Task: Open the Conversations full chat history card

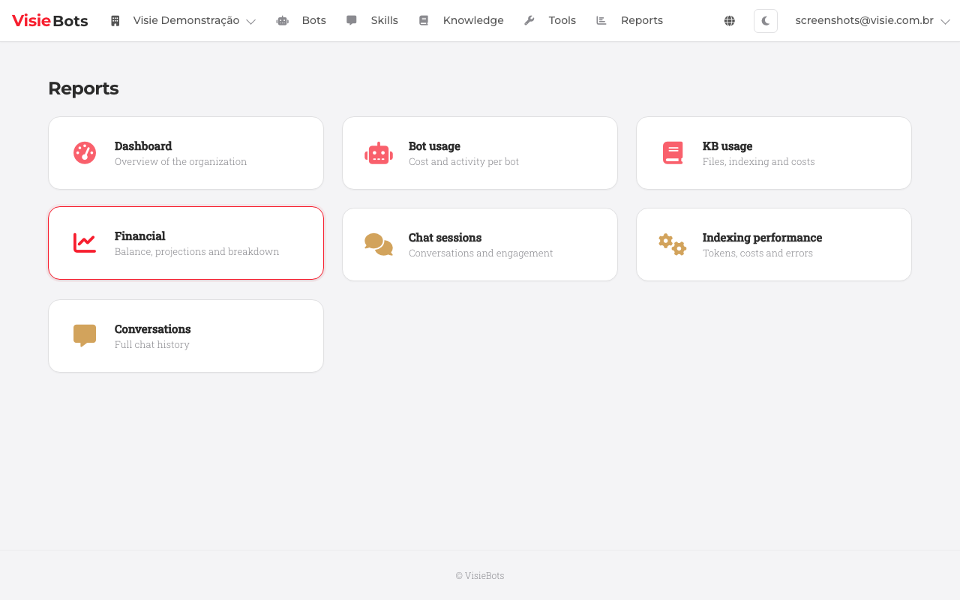Action: pyautogui.click(x=186, y=336)
